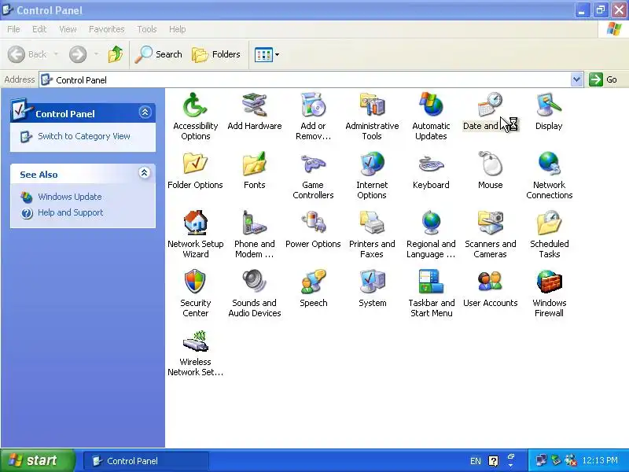Open Game Controllers icon
Viewport: 629px width, 472px height.
(313, 175)
